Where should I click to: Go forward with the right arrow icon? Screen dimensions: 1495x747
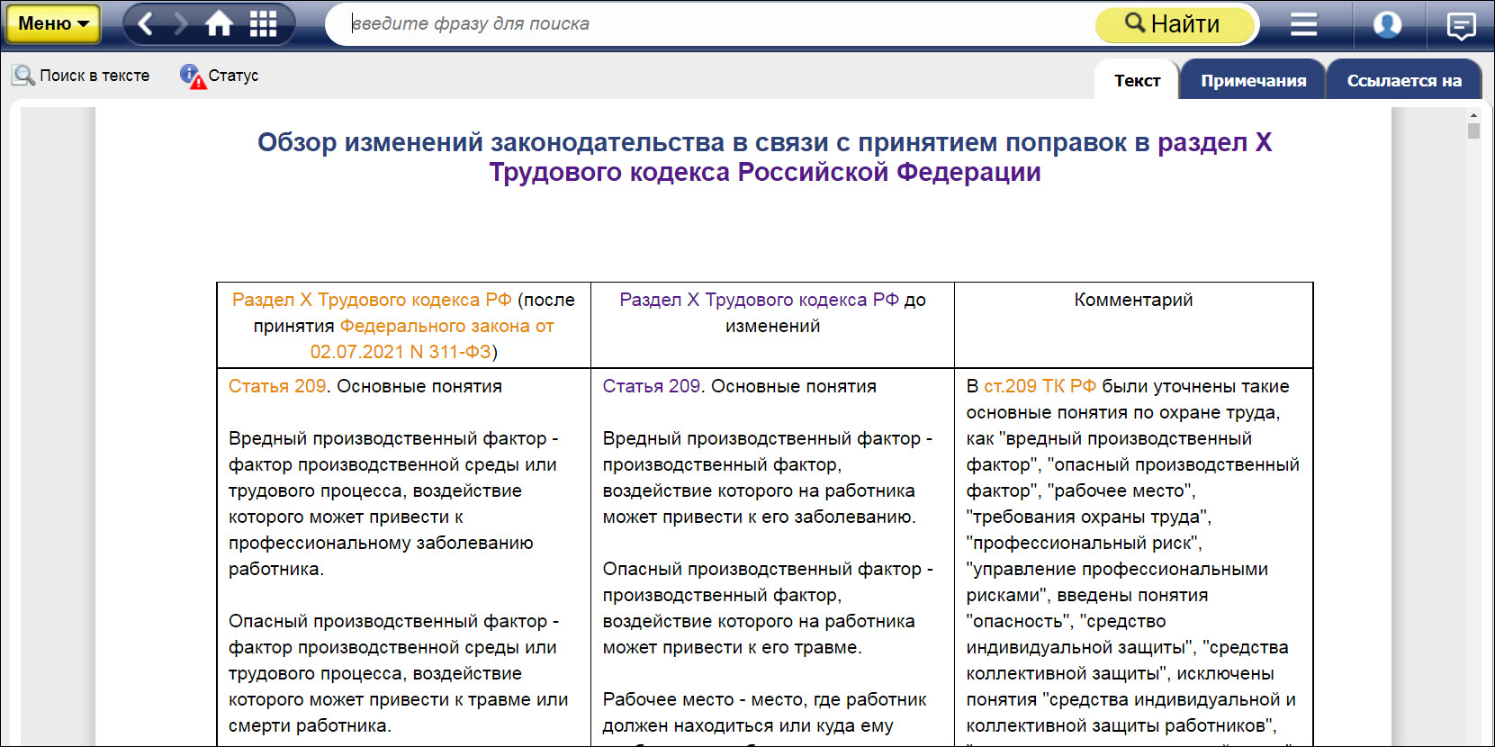pyautogui.click(x=181, y=24)
